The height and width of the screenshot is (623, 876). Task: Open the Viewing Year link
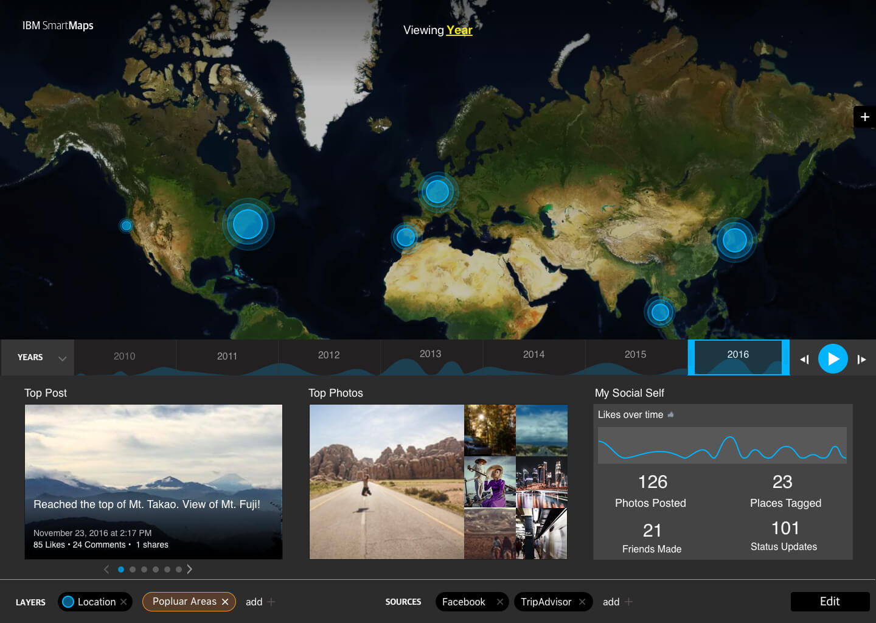(459, 30)
